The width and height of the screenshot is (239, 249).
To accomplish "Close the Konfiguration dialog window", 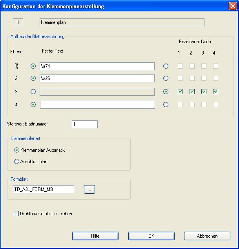I will (233, 6).
